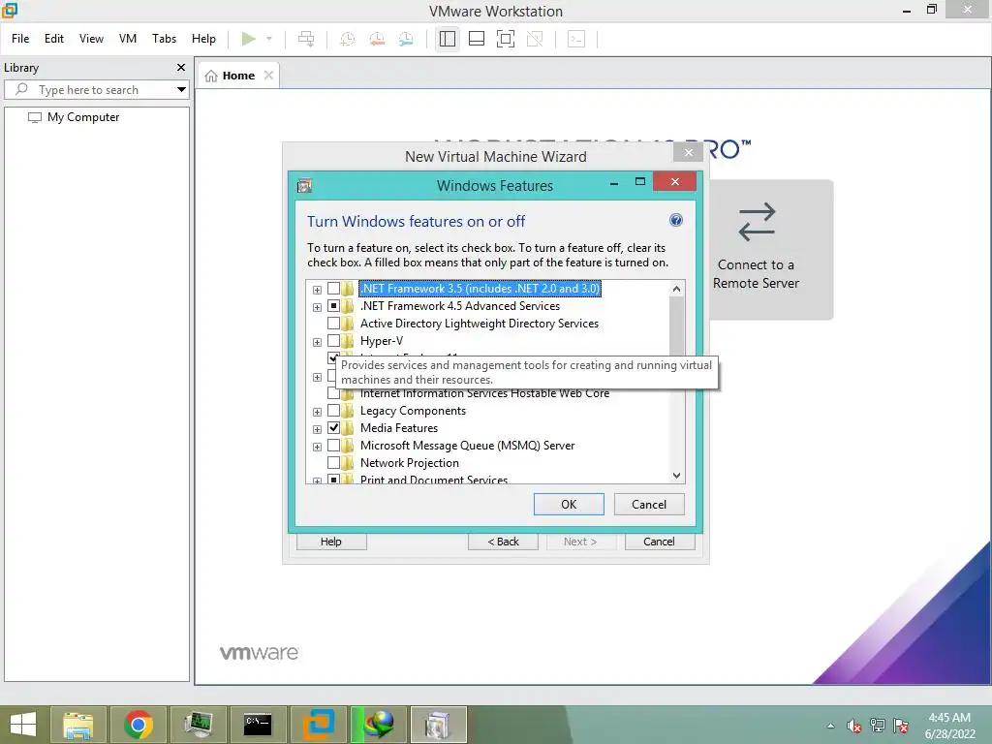This screenshot has height=744, width=992.
Task: Expand the Media Features node
Action: (317, 429)
